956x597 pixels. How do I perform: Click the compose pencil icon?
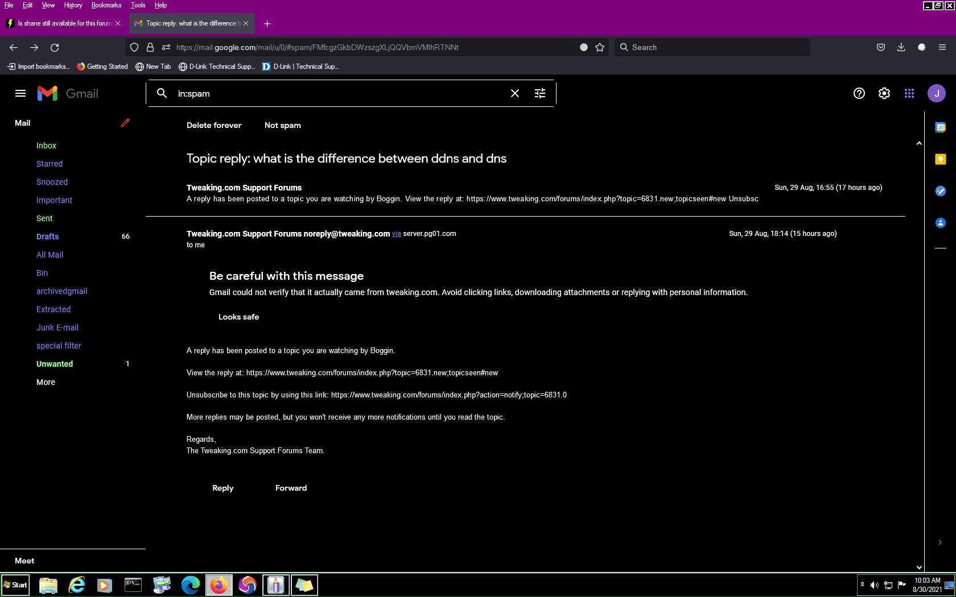tap(125, 123)
